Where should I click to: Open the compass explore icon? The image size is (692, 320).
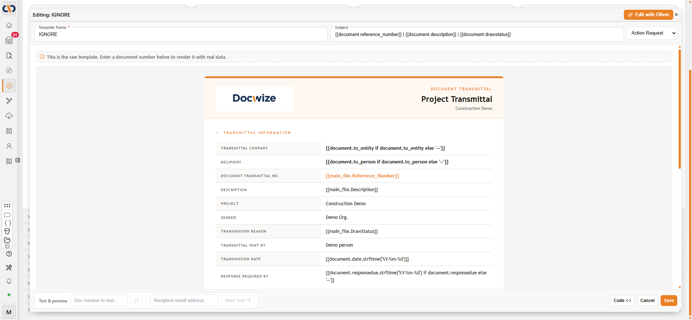click(9, 71)
